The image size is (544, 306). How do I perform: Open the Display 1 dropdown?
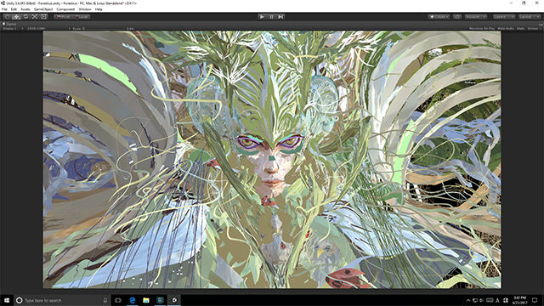tap(13, 28)
